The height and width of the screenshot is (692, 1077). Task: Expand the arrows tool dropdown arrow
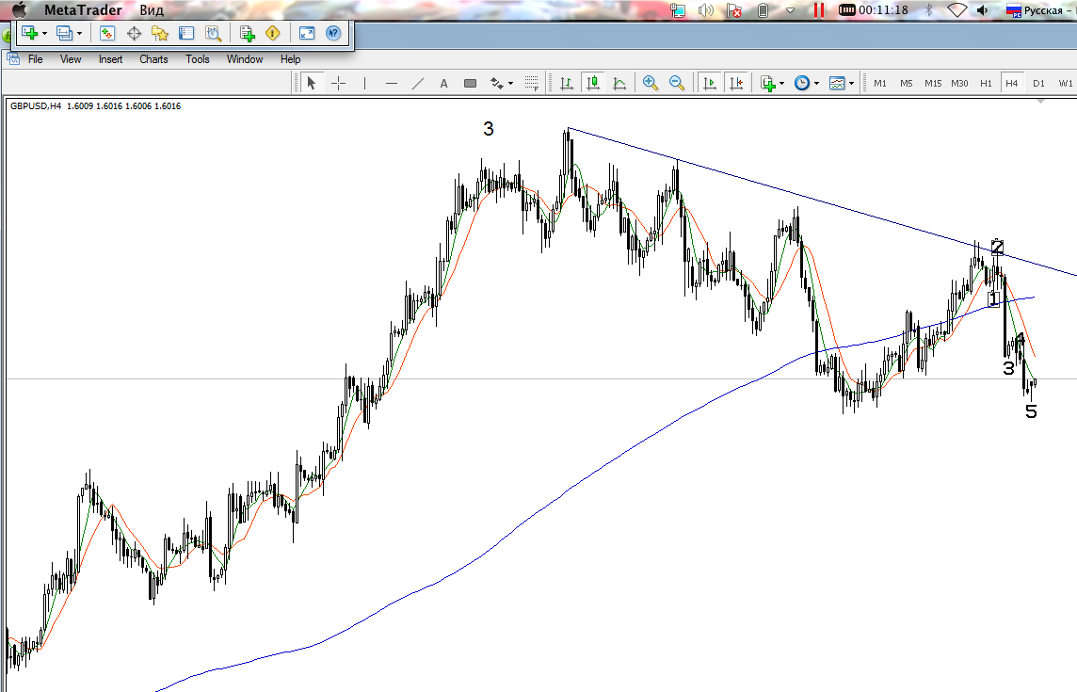pos(510,84)
